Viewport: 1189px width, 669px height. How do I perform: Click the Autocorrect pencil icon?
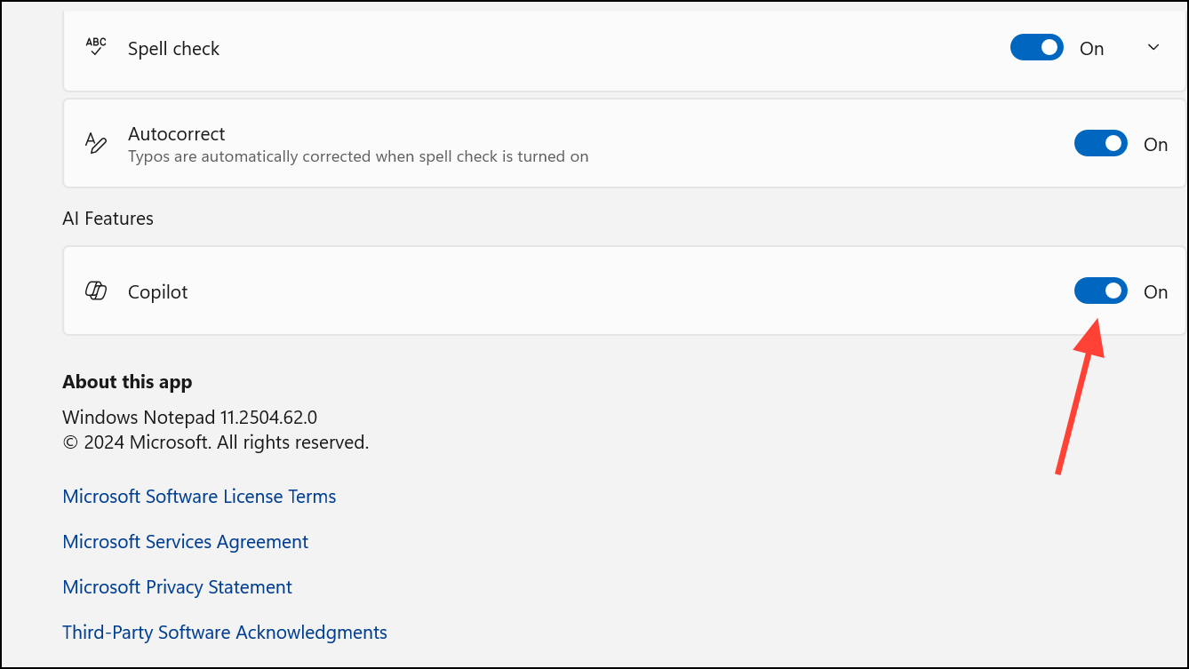[95, 143]
